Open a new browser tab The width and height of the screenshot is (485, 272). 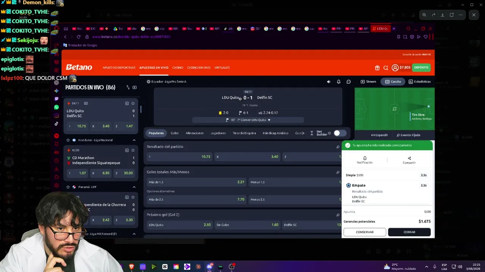394,29
